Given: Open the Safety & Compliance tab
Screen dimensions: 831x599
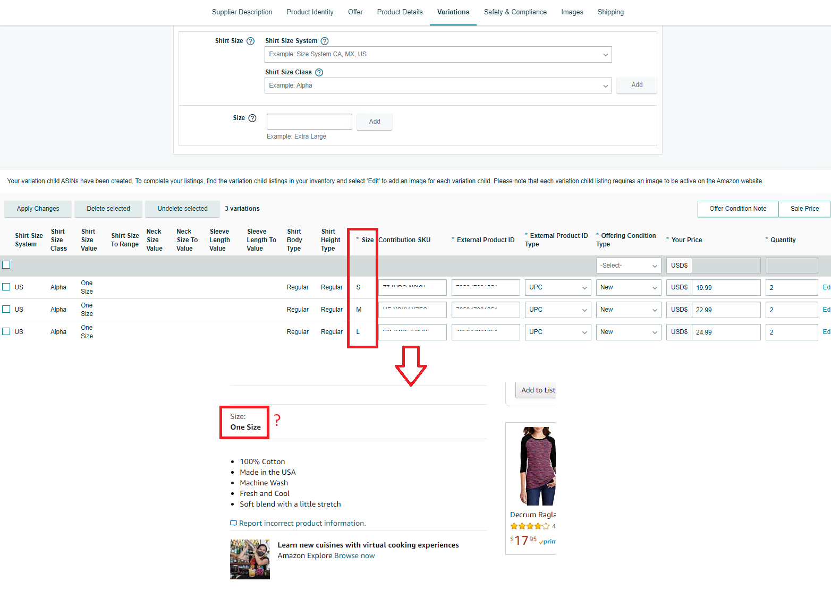Looking at the screenshot, I should pyautogui.click(x=515, y=12).
